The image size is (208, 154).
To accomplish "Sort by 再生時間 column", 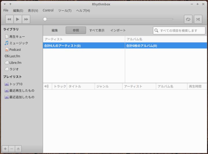I will (197, 87).
